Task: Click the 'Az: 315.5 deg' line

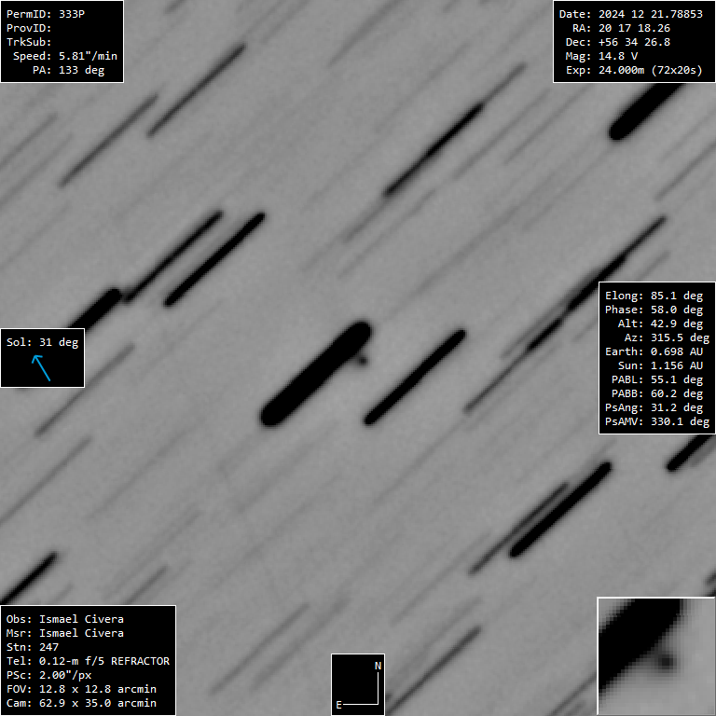Action: click(667, 337)
